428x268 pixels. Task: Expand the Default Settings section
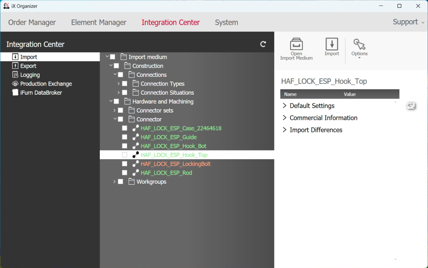[284, 106]
